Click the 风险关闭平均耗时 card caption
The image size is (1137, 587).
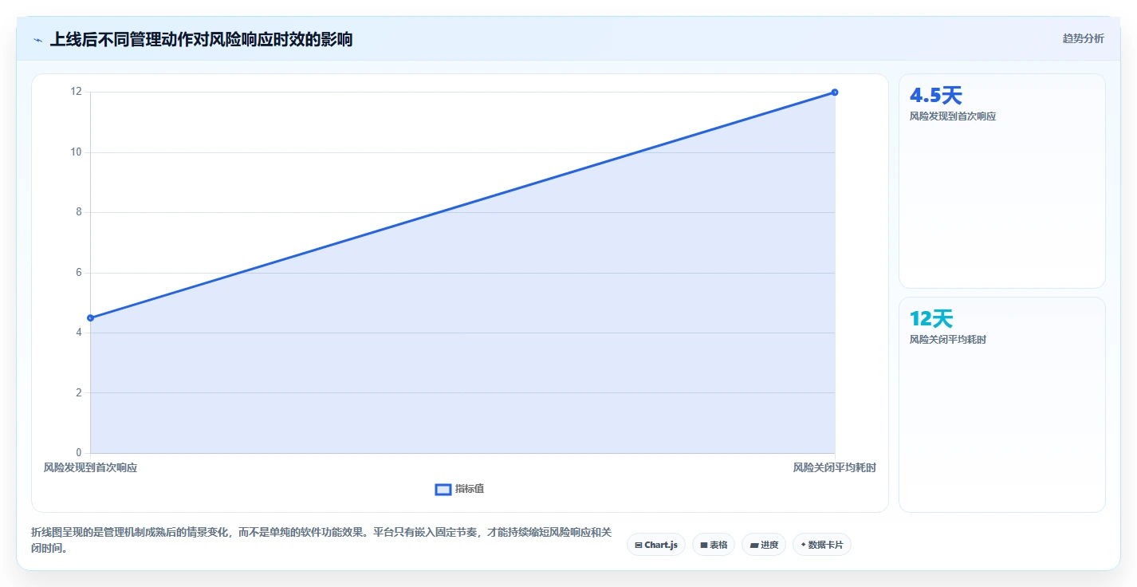[948, 340]
